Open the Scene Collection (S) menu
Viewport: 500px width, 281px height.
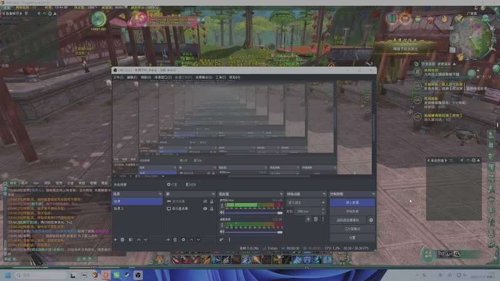click(204, 77)
